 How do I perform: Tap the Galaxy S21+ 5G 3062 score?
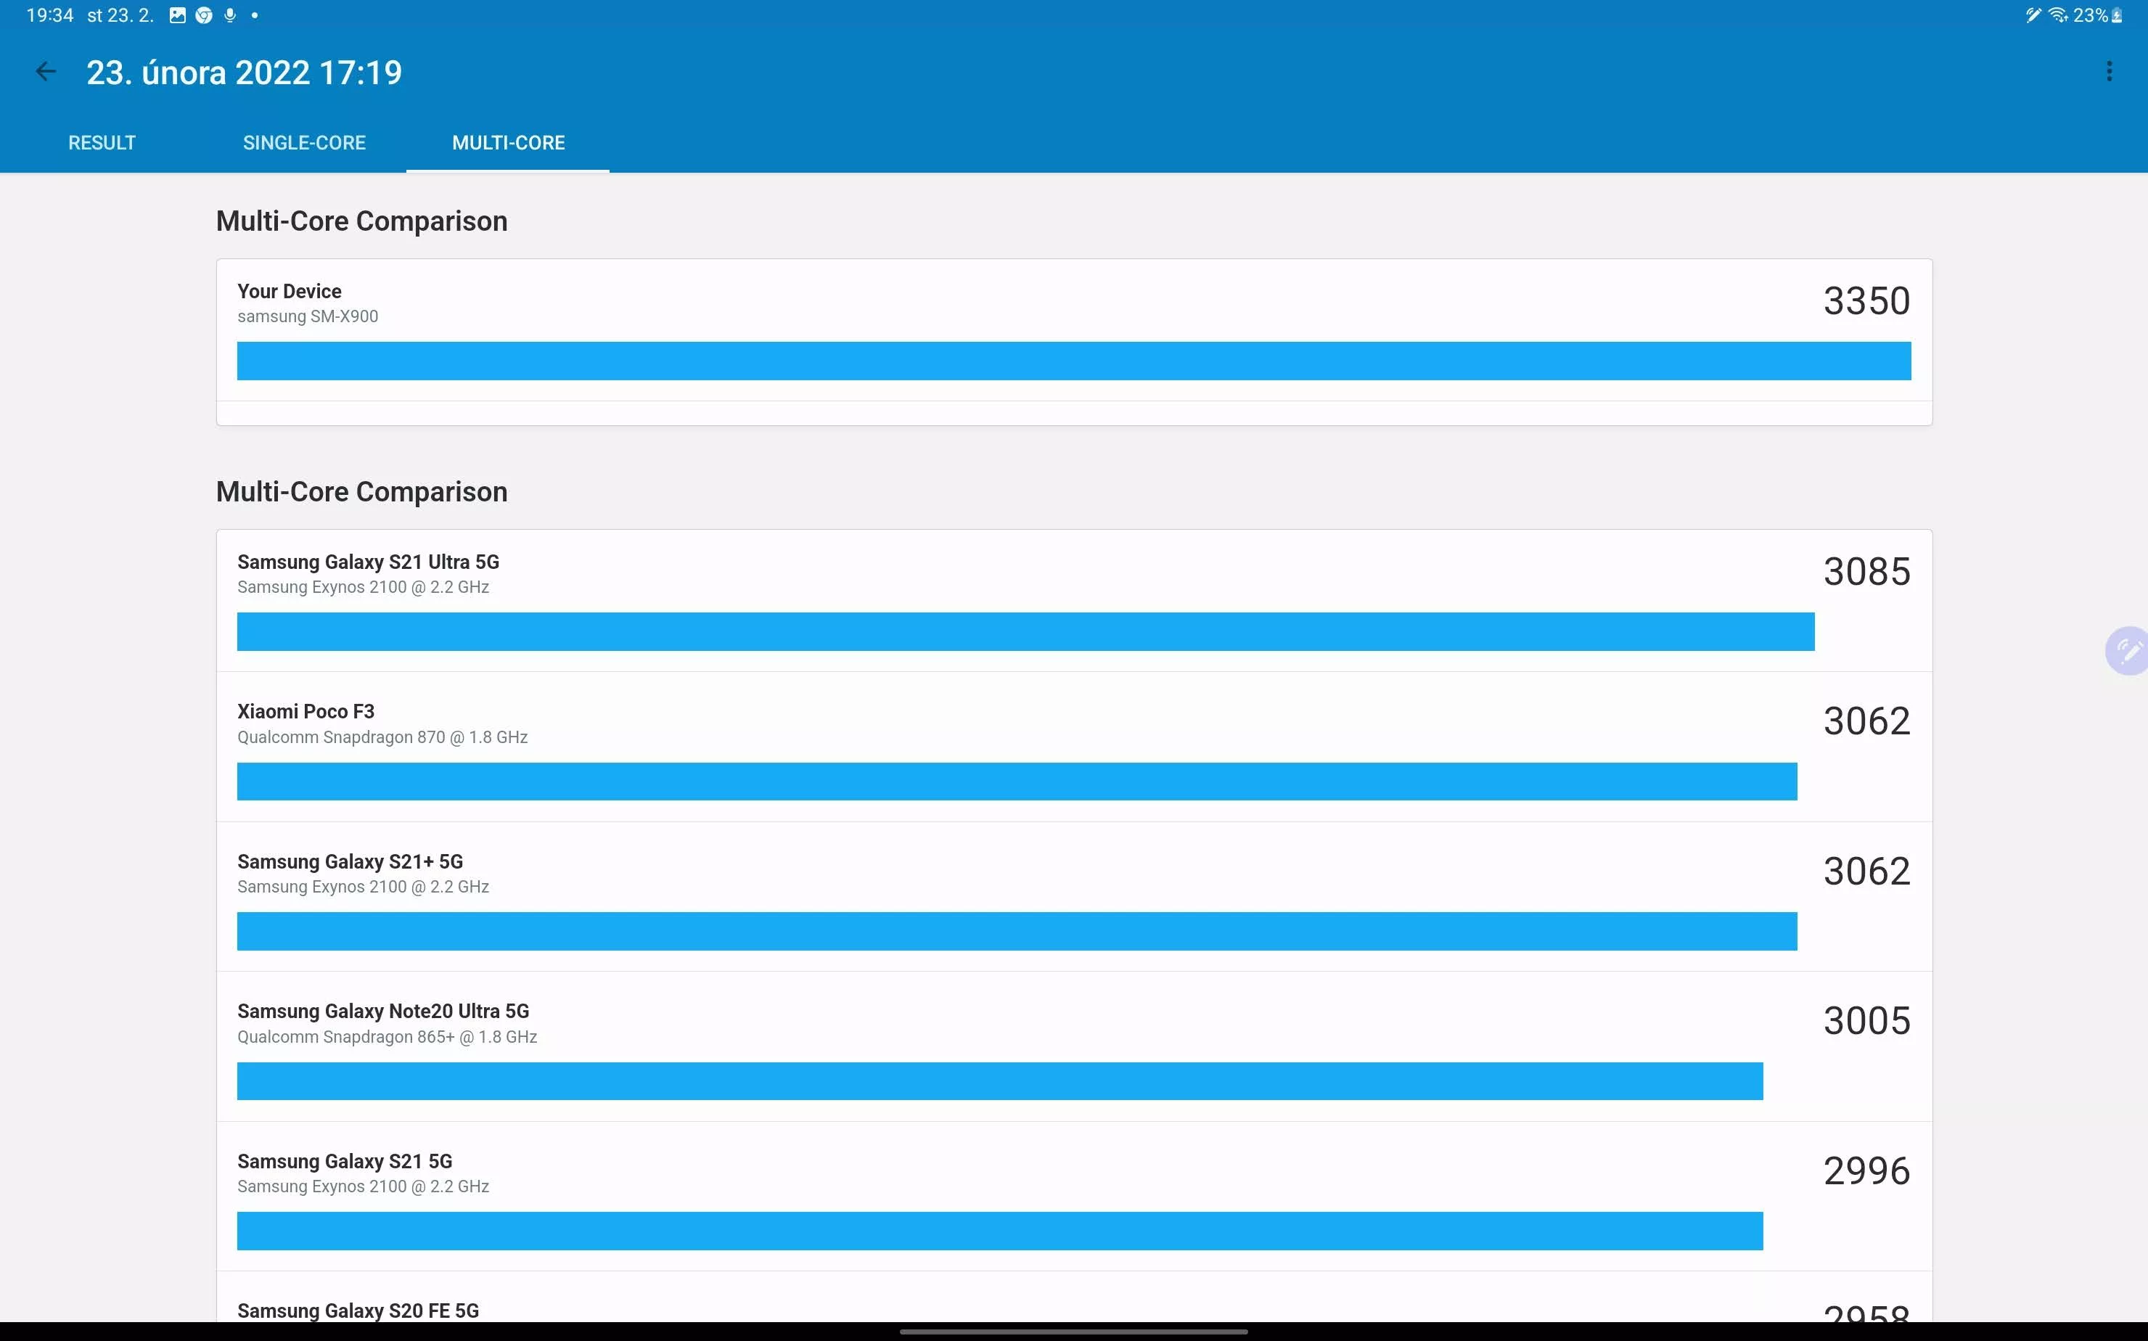click(1867, 871)
